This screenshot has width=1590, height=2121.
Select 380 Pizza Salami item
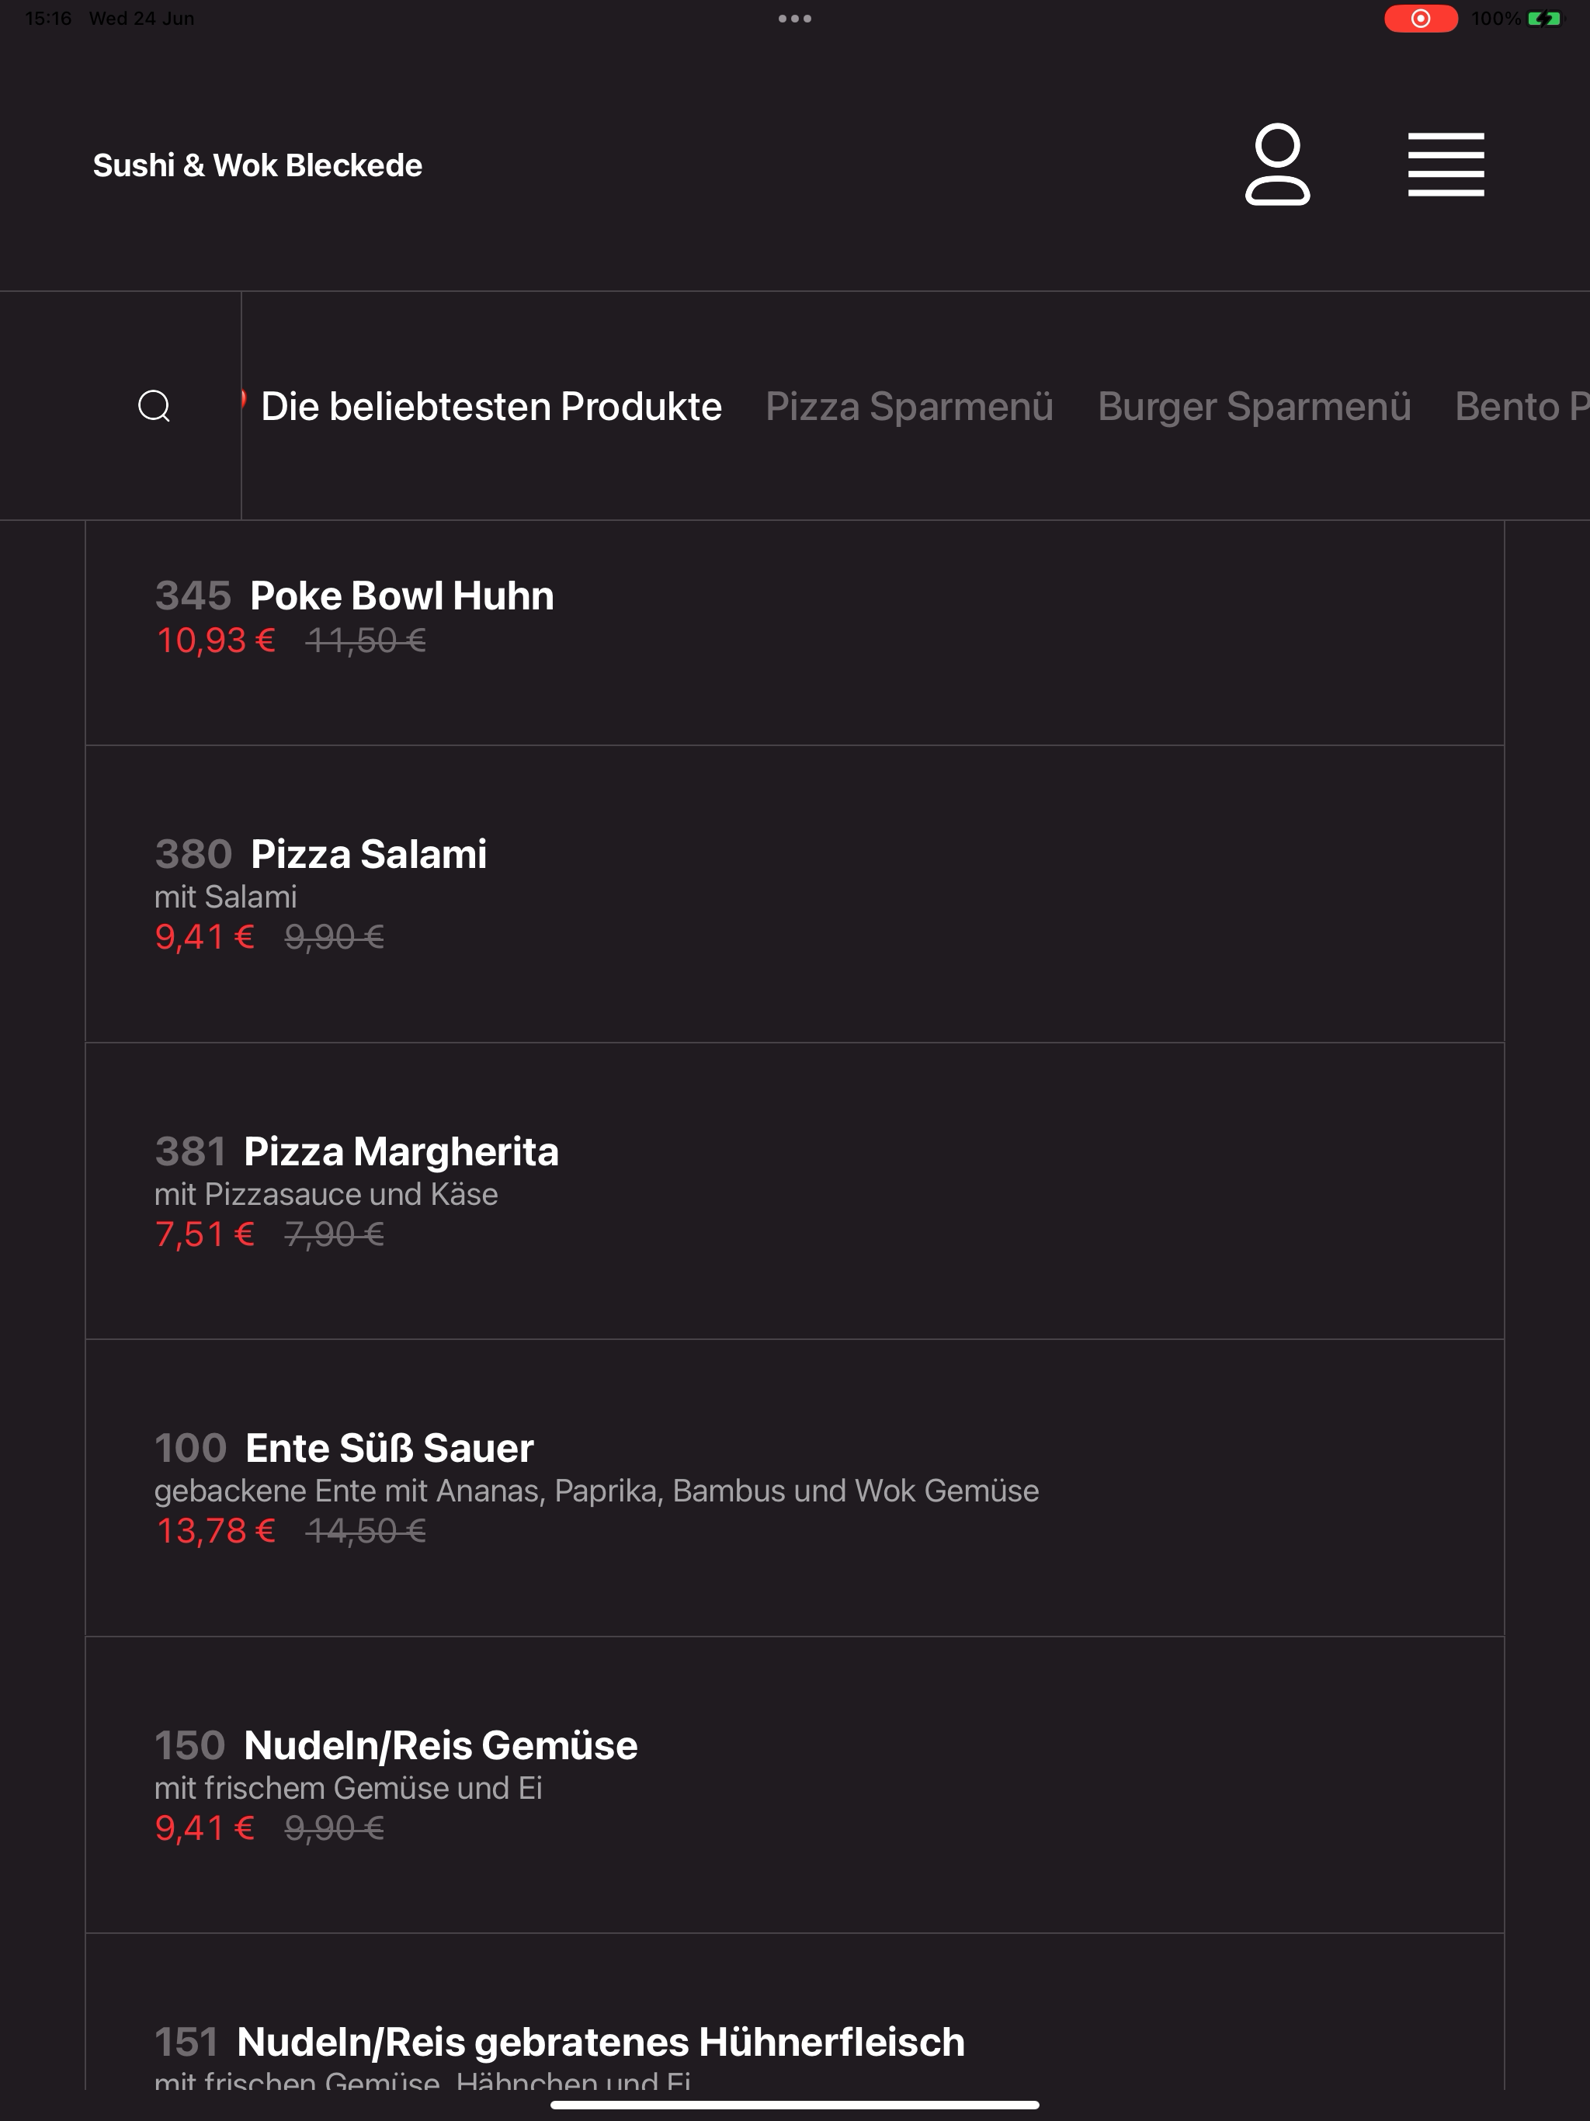click(794, 894)
